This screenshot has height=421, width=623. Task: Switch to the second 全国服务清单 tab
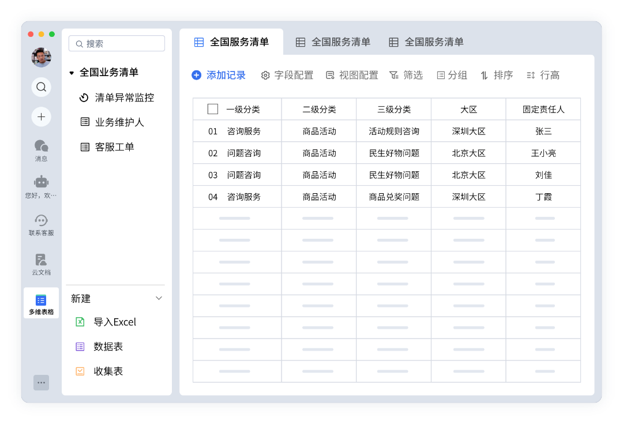(333, 42)
